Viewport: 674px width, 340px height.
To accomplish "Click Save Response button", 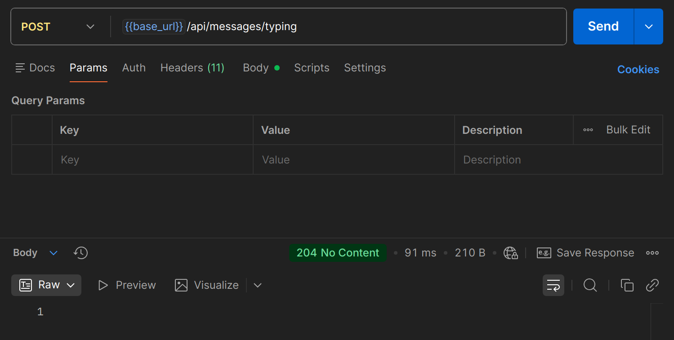I will coord(585,253).
